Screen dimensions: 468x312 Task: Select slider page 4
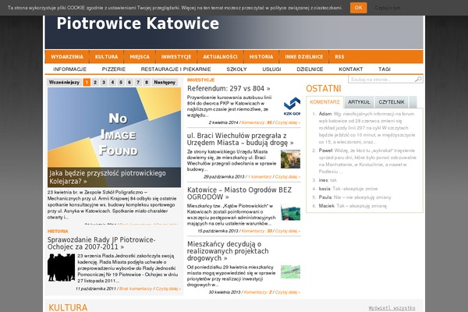point(112,82)
